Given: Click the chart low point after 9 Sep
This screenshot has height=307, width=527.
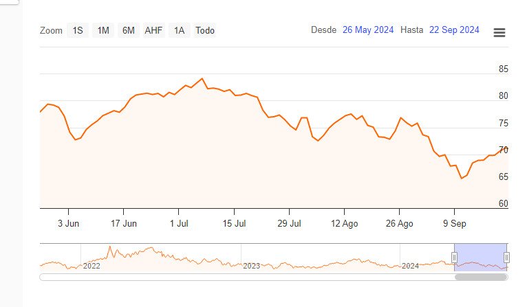Looking at the screenshot, I should click(462, 178).
